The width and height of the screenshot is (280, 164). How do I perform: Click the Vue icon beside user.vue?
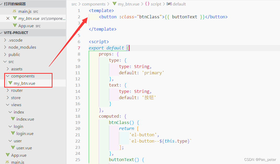[13, 148]
